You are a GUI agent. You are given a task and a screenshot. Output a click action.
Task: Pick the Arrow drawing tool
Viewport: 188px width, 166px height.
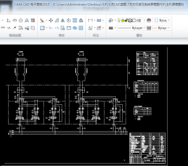click(15, 28)
